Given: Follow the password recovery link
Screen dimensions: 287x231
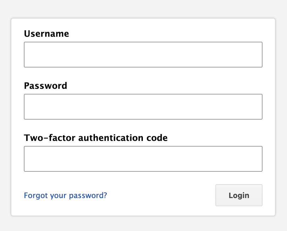Looking at the screenshot, I should [65, 196].
